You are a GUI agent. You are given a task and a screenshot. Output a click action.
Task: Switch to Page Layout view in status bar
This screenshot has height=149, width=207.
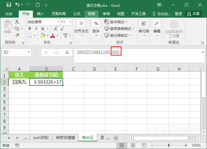click(x=133, y=145)
